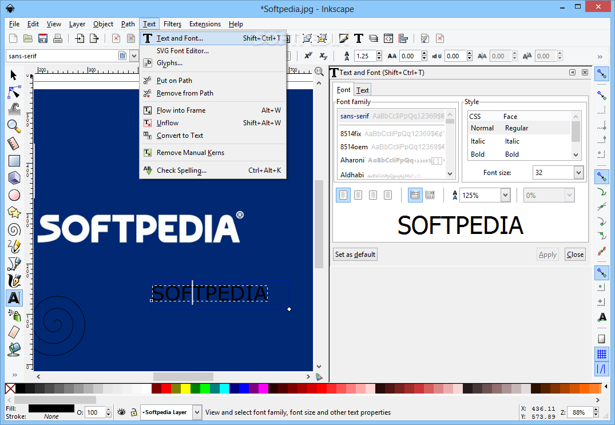The height and width of the screenshot is (425, 615).
Task: Select the 3D Box tool
Action: click(14, 178)
